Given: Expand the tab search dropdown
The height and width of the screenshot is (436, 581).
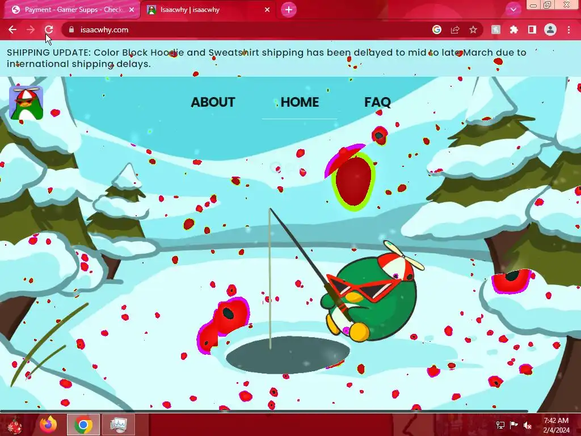Looking at the screenshot, I should [x=513, y=10].
